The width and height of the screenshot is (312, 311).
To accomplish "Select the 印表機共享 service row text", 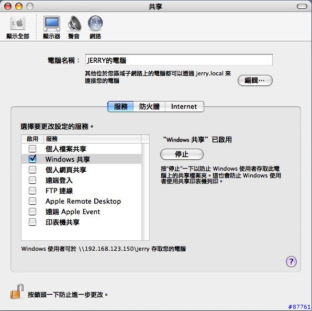I will 62,223.
